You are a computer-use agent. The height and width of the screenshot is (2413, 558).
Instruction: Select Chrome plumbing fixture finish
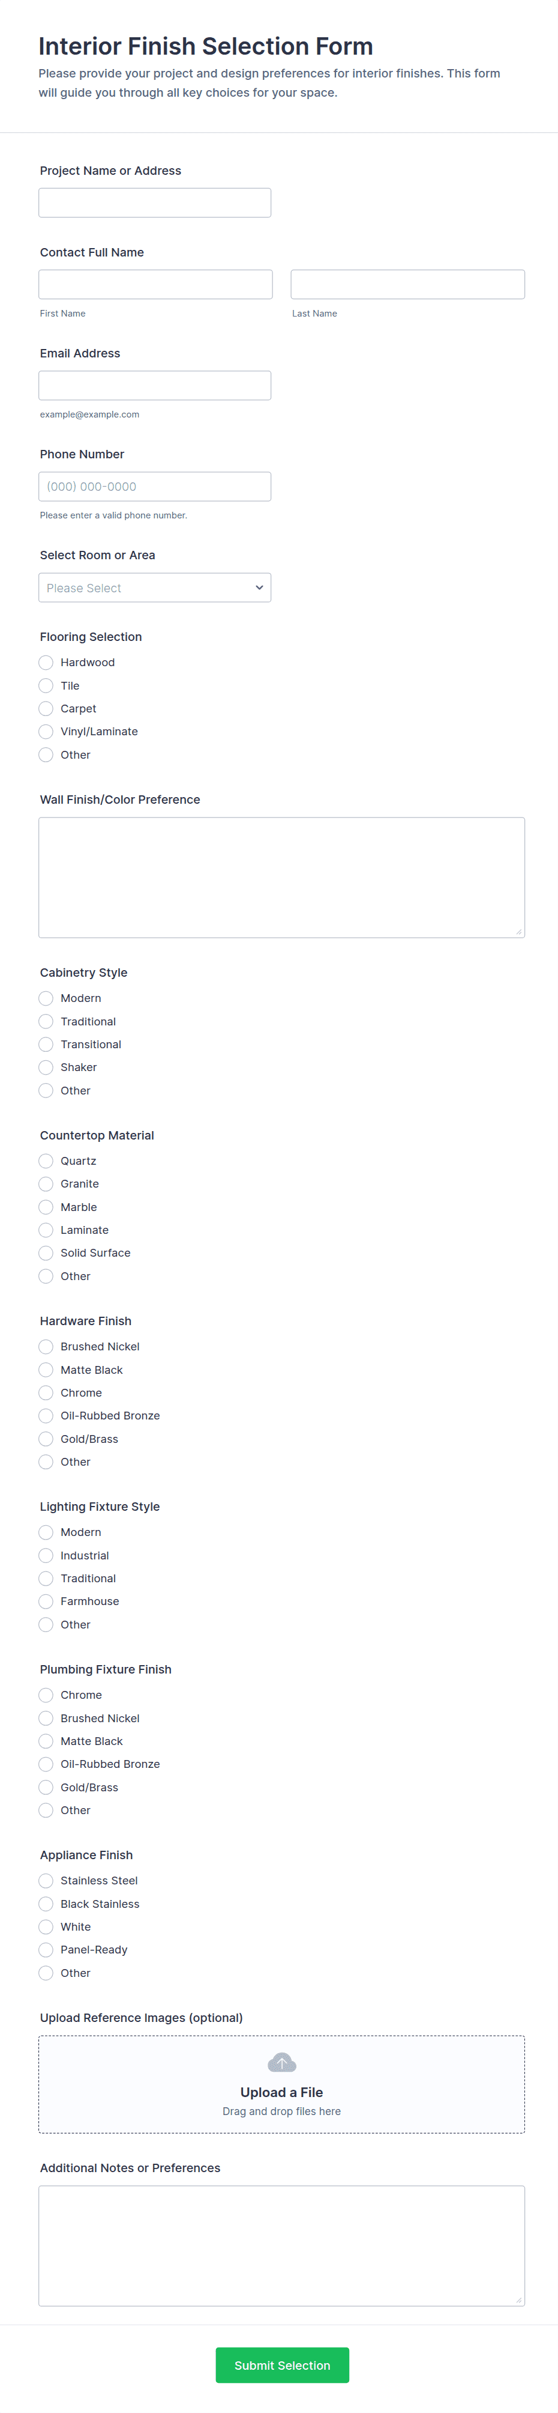(46, 1695)
